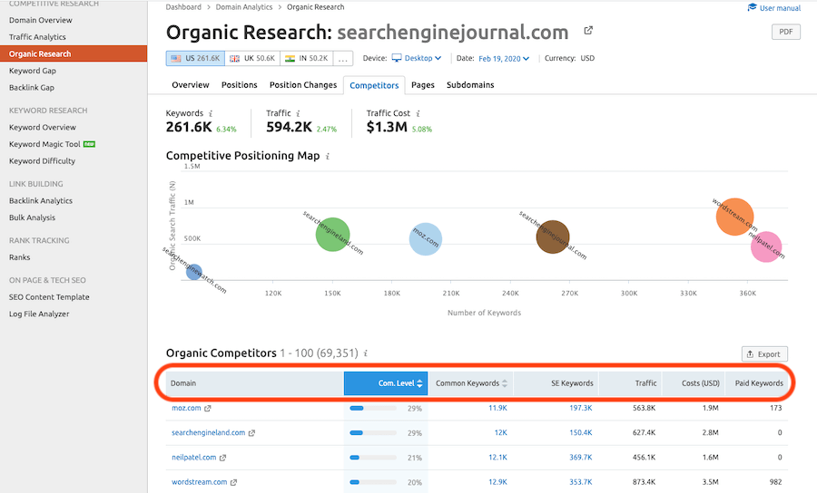817x493 pixels.
Task: Open Backlink Analytics in sidebar
Action: click(41, 201)
